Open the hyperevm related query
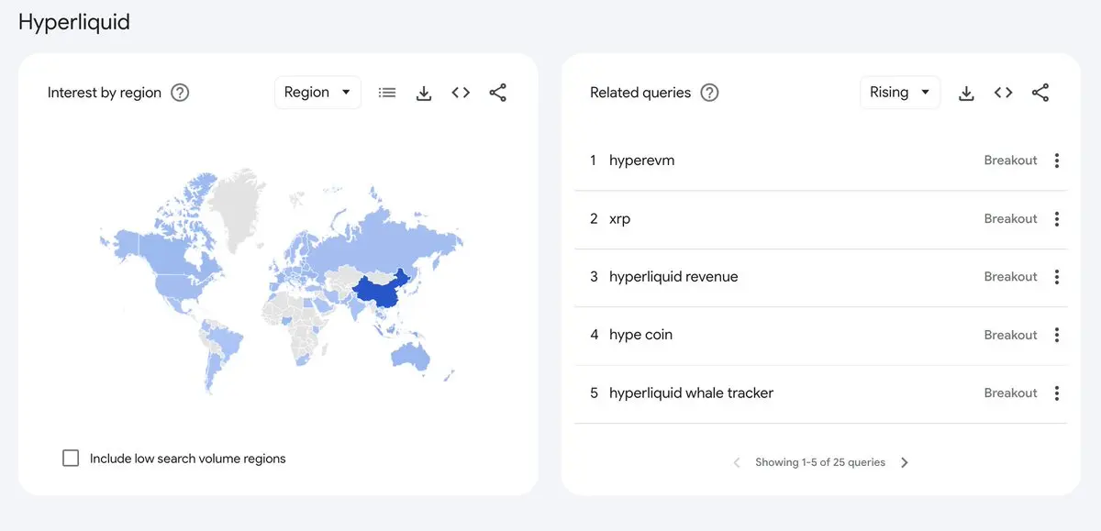This screenshot has width=1101, height=531. pyautogui.click(x=641, y=160)
